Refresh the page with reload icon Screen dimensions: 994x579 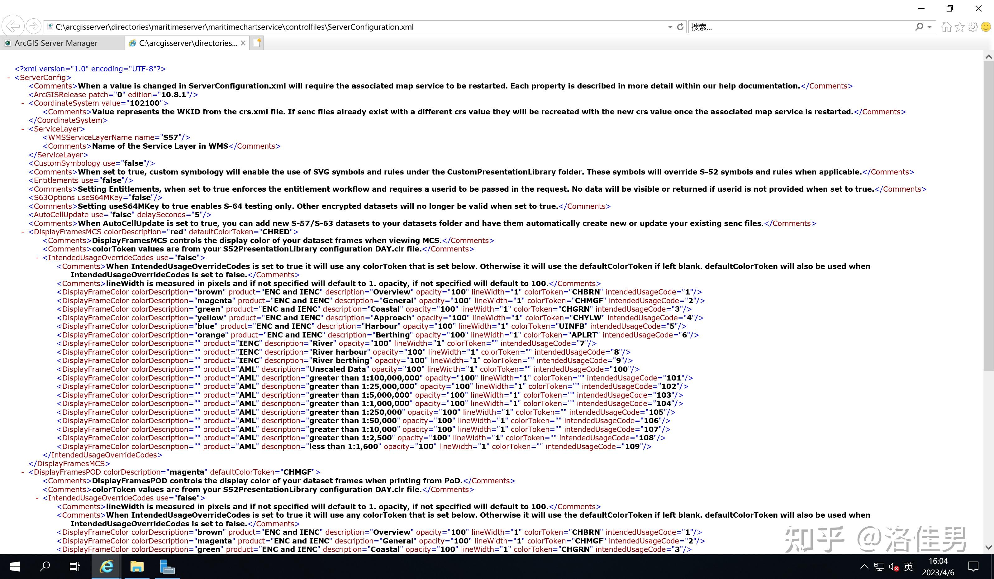[x=680, y=27]
